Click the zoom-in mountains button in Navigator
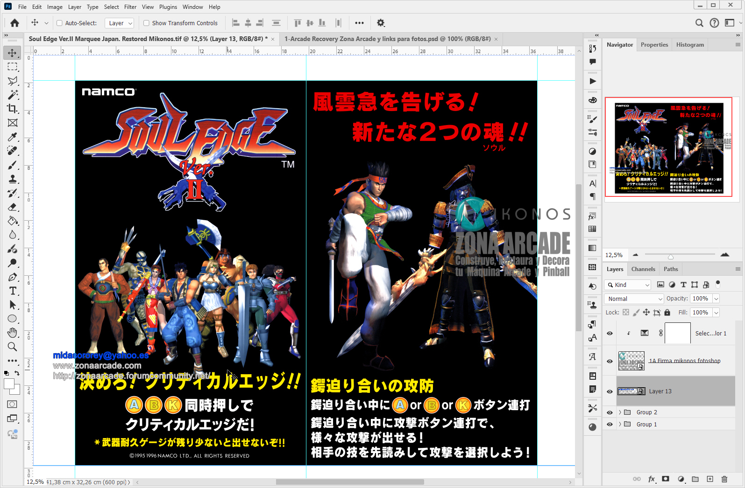This screenshot has width=745, height=488. 725,254
